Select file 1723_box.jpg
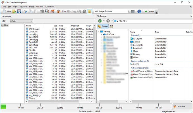Screen dimensions: 193x113 tap(34, 29)
